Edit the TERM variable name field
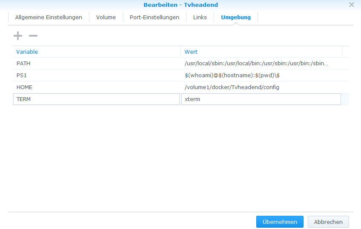Screen dimensions: 361x229 pyautogui.click(x=96, y=99)
